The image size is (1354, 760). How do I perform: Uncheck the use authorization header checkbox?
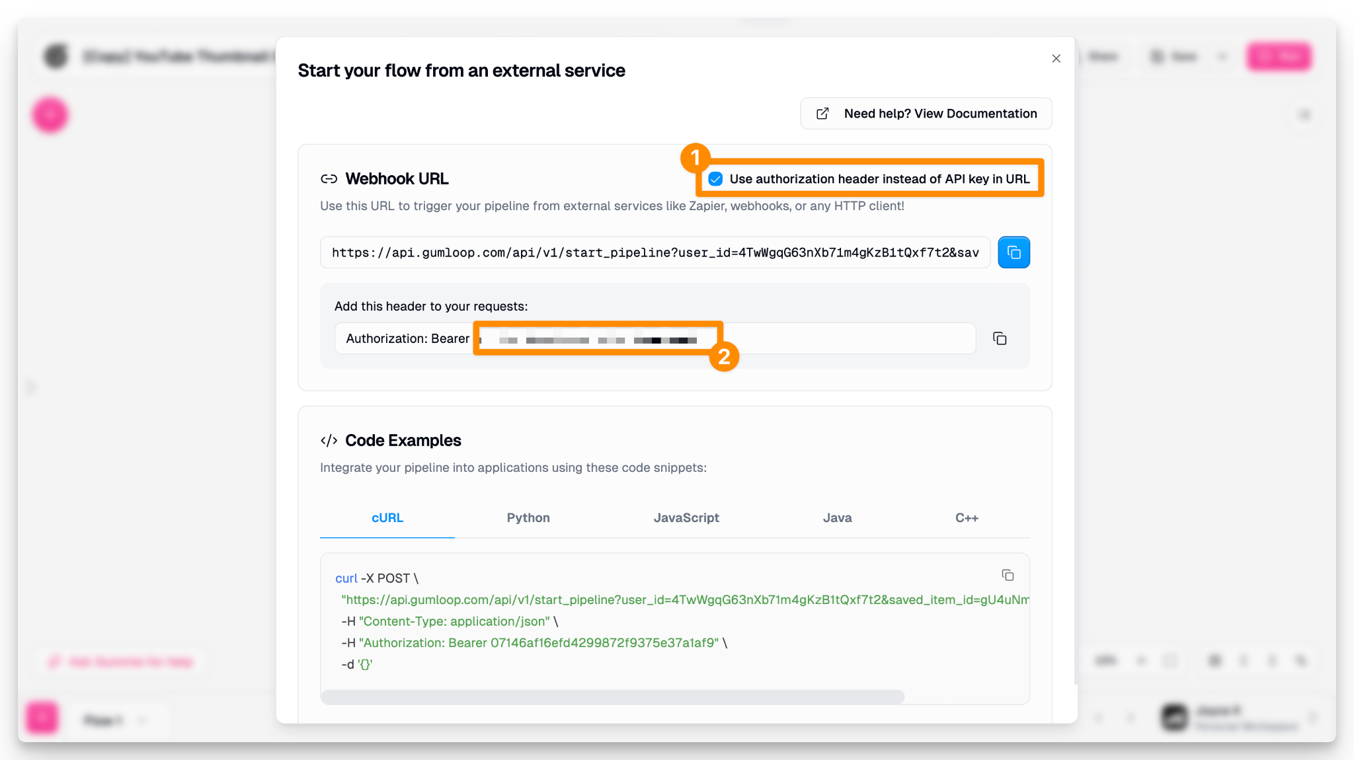coord(715,179)
